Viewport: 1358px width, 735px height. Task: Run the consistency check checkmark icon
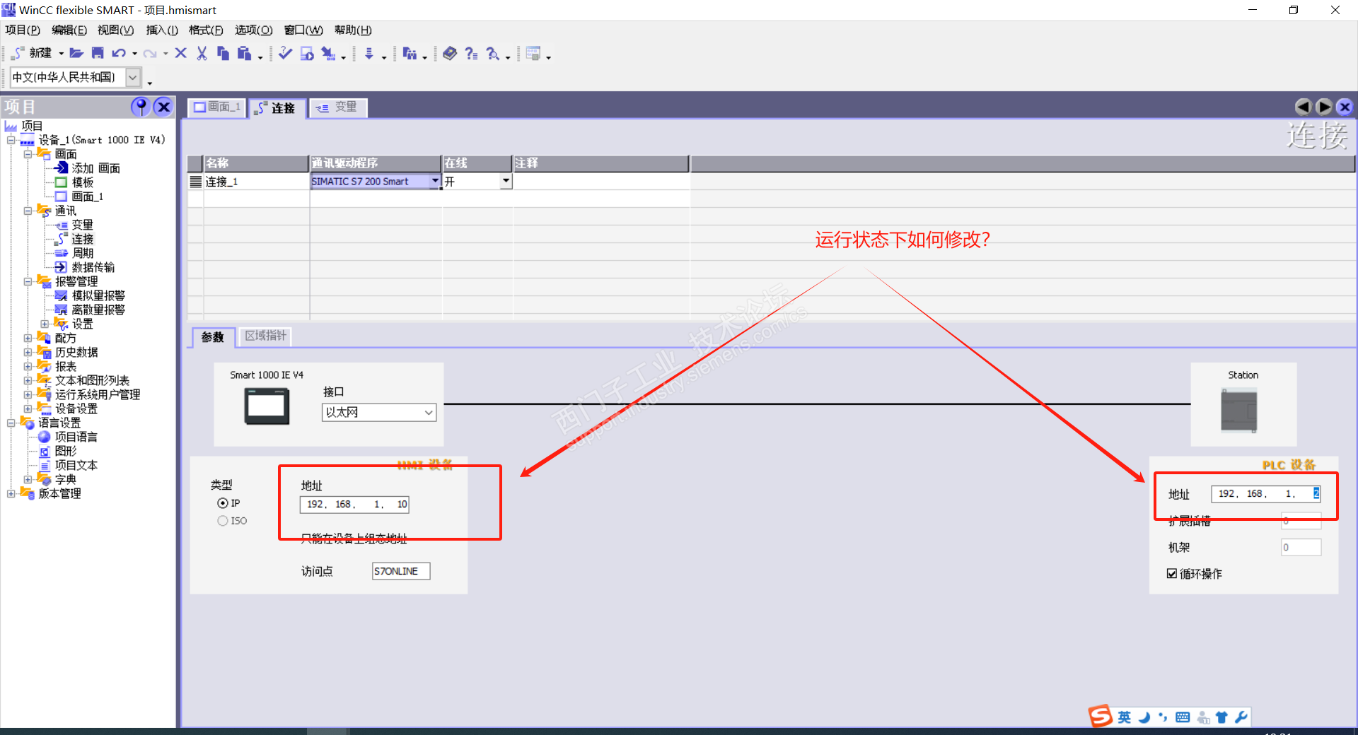(x=285, y=53)
